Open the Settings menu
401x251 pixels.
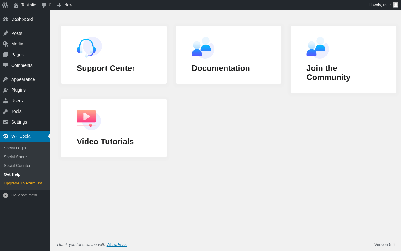tap(25, 122)
